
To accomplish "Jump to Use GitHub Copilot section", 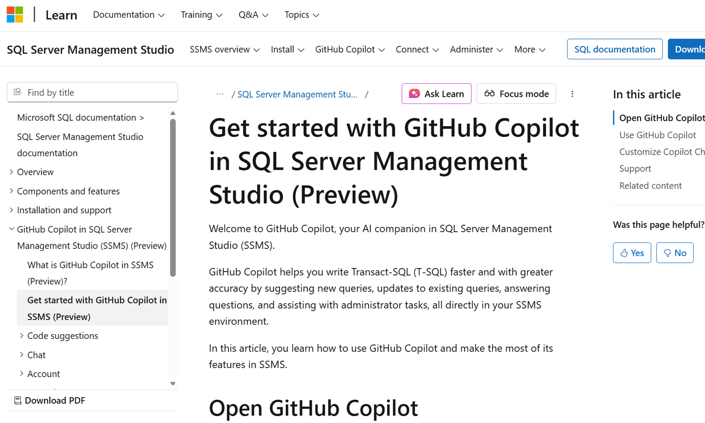I will [x=657, y=135].
